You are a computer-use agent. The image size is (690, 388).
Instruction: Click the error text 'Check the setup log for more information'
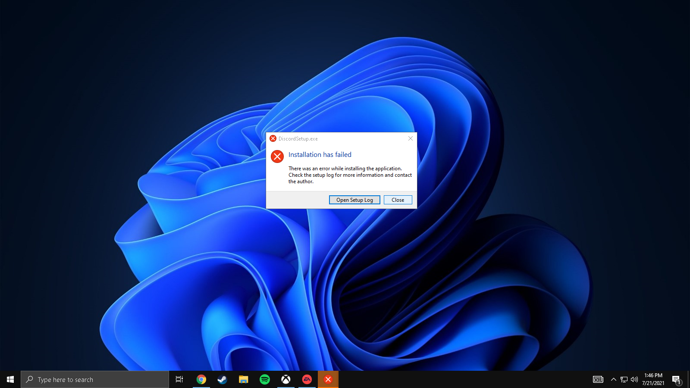336,175
